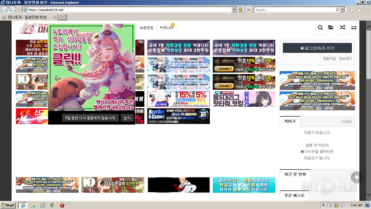The image size is (371, 209).
Task: Click Internet Explorer taskbar icon
Action: coord(23,205)
